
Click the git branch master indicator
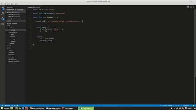(x=7, y=105)
